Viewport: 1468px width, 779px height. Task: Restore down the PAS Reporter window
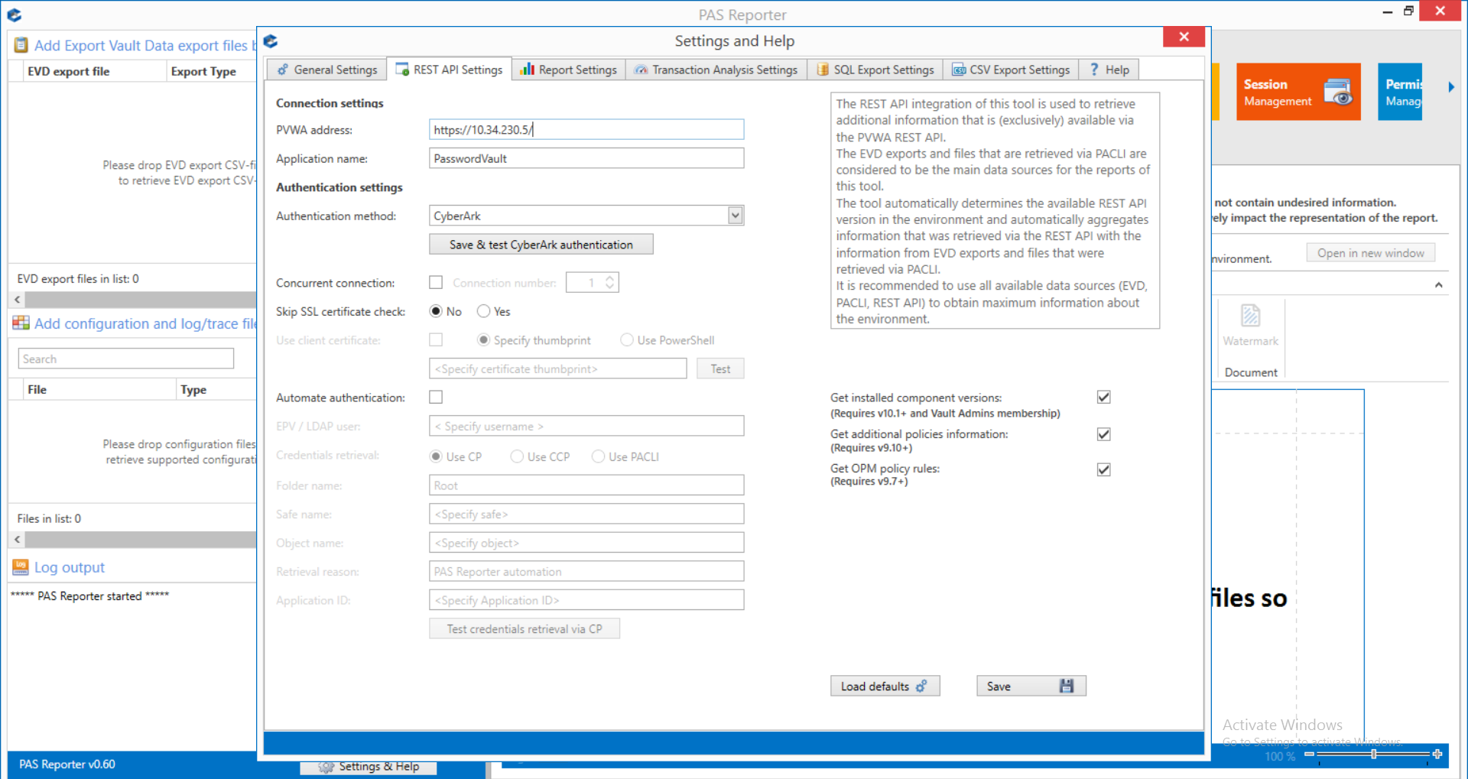click(1408, 11)
